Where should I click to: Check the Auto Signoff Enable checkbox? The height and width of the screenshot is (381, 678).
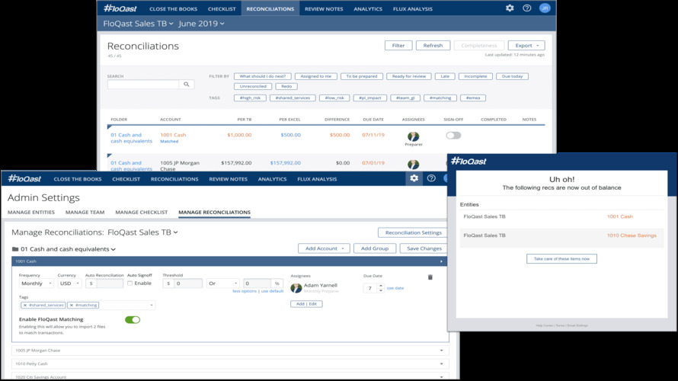[x=130, y=283]
